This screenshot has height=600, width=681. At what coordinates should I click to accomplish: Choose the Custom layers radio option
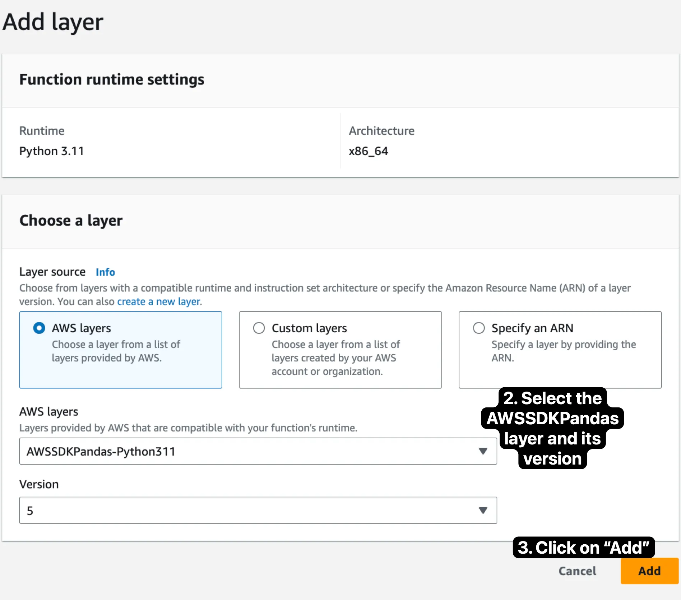tap(259, 328)
